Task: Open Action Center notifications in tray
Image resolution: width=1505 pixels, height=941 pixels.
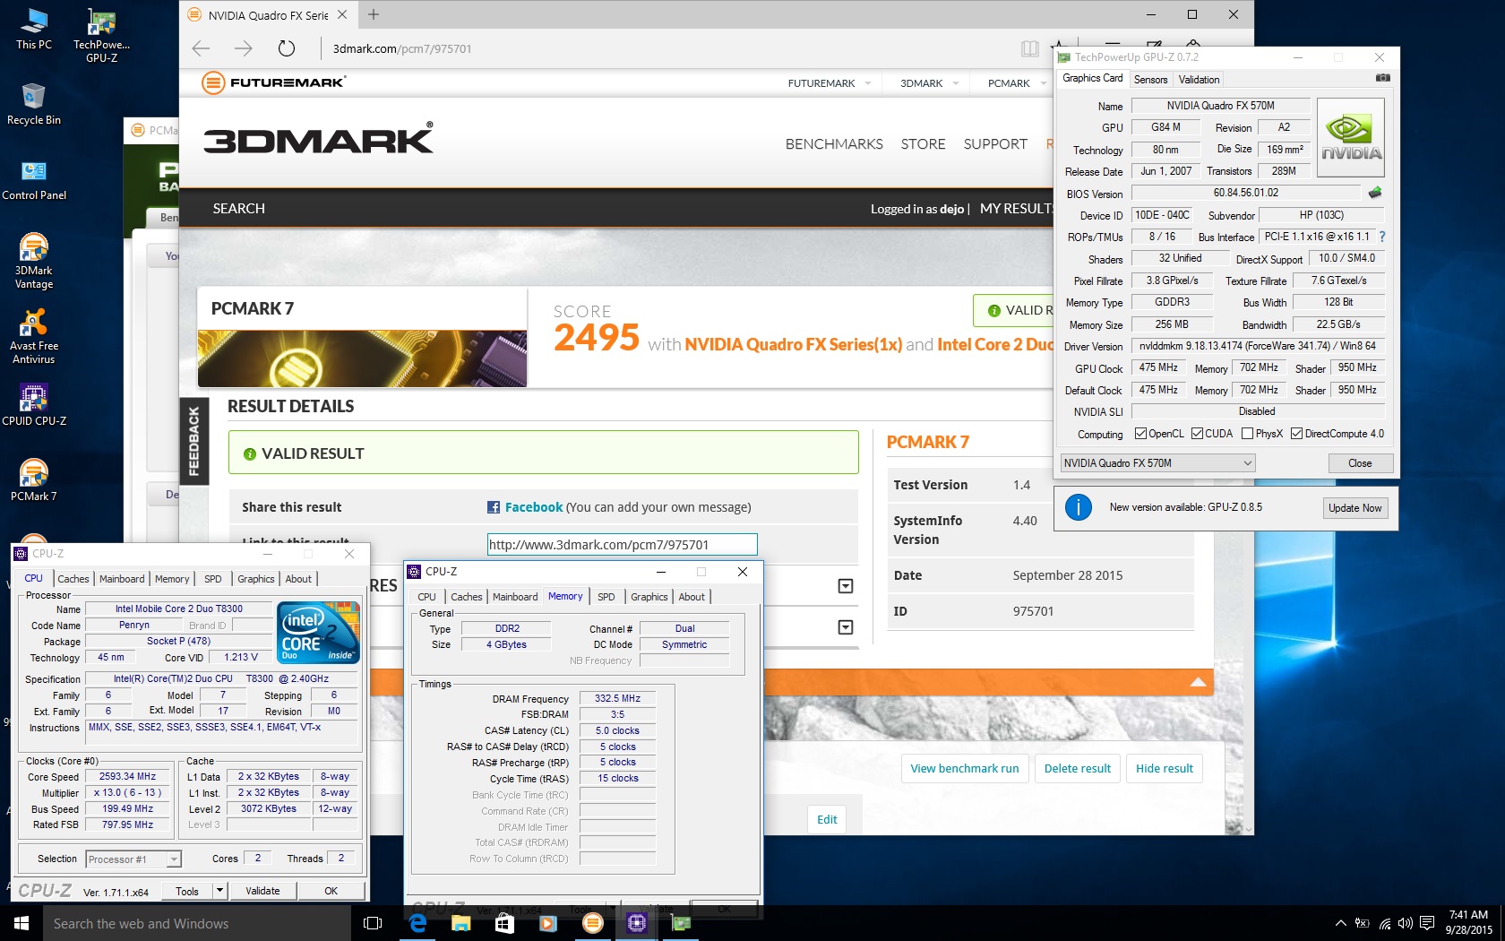Action: tap(1427, 923)
